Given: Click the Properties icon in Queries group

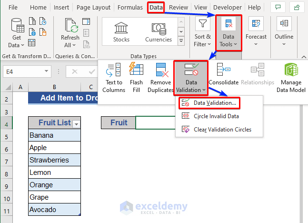Looking at the screenshot, I should point(86,33).
